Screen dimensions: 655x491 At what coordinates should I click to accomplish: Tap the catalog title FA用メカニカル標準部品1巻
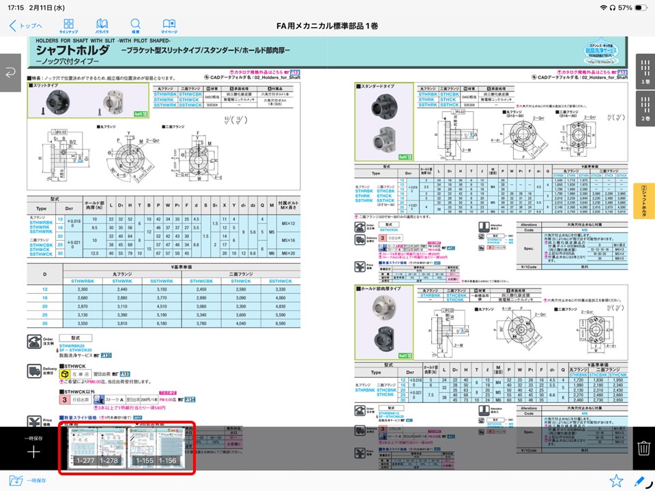(327, 26)
